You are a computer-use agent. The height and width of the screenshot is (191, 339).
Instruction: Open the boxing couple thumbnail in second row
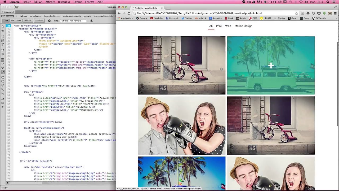tap(182, 125)
